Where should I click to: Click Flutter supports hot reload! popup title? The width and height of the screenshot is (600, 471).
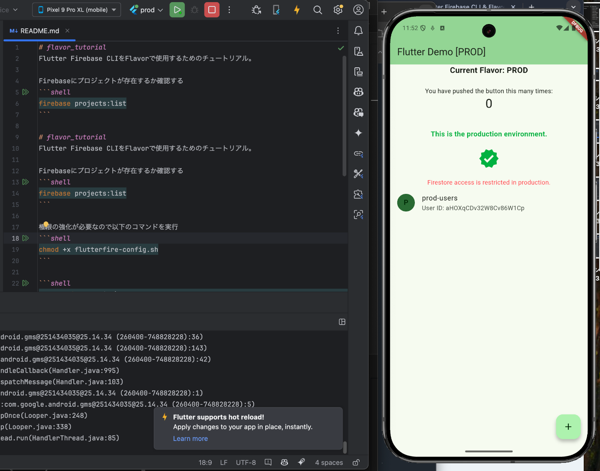point(219,417)
